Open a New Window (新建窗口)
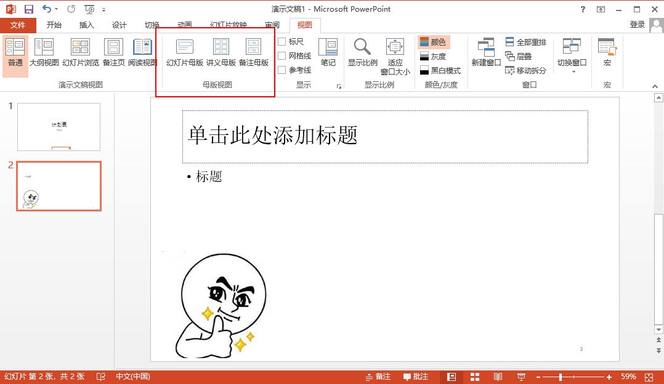Viewport: 664px width, 384px height. tap(486, 52)
